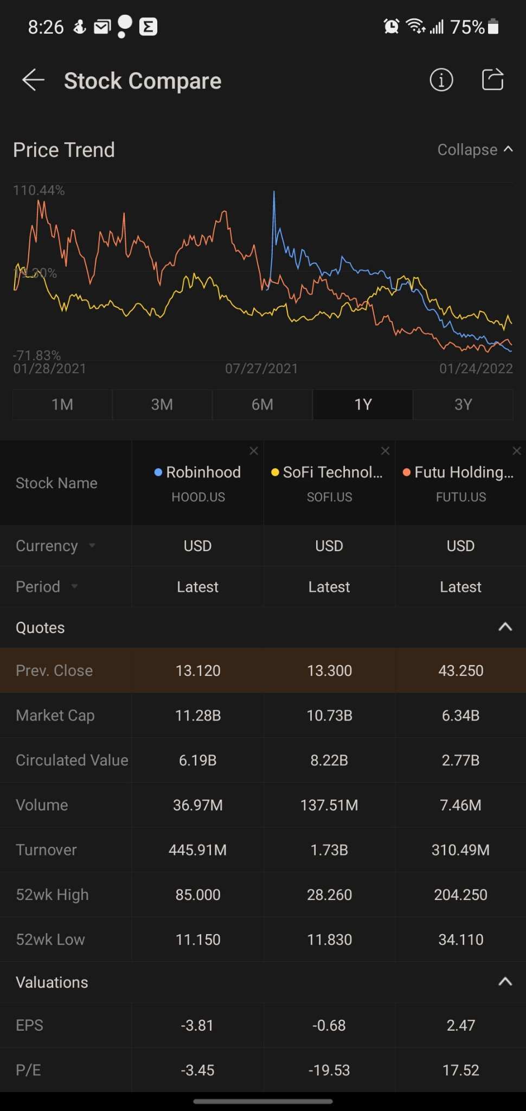
Task: Tap the mail notification icon
Action: coord(102,27)
